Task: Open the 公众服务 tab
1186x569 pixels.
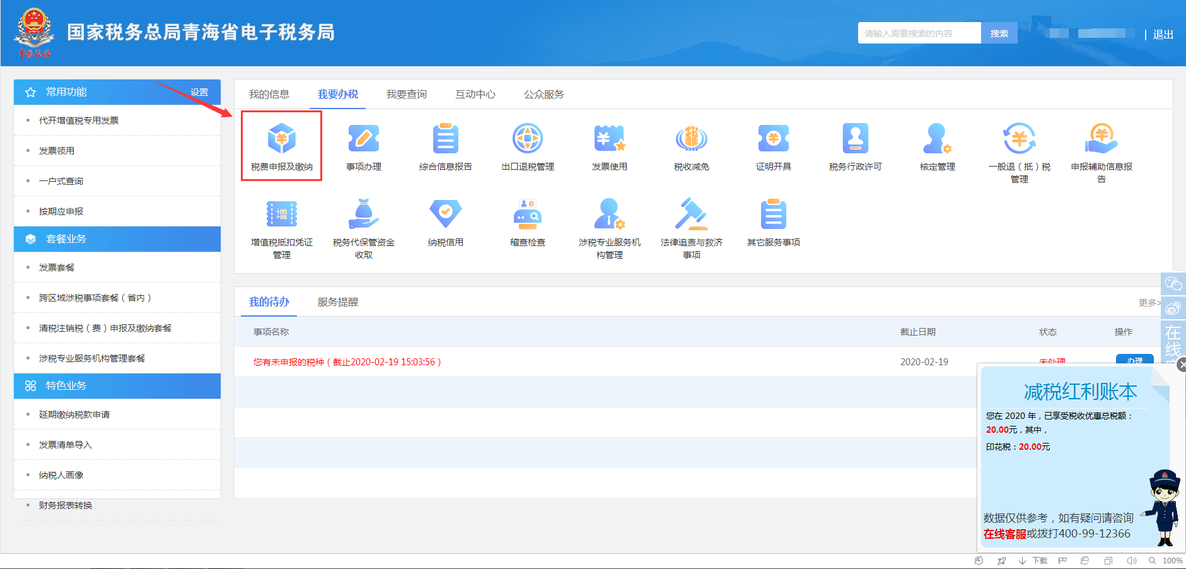Action: click(x=544, y=95)
